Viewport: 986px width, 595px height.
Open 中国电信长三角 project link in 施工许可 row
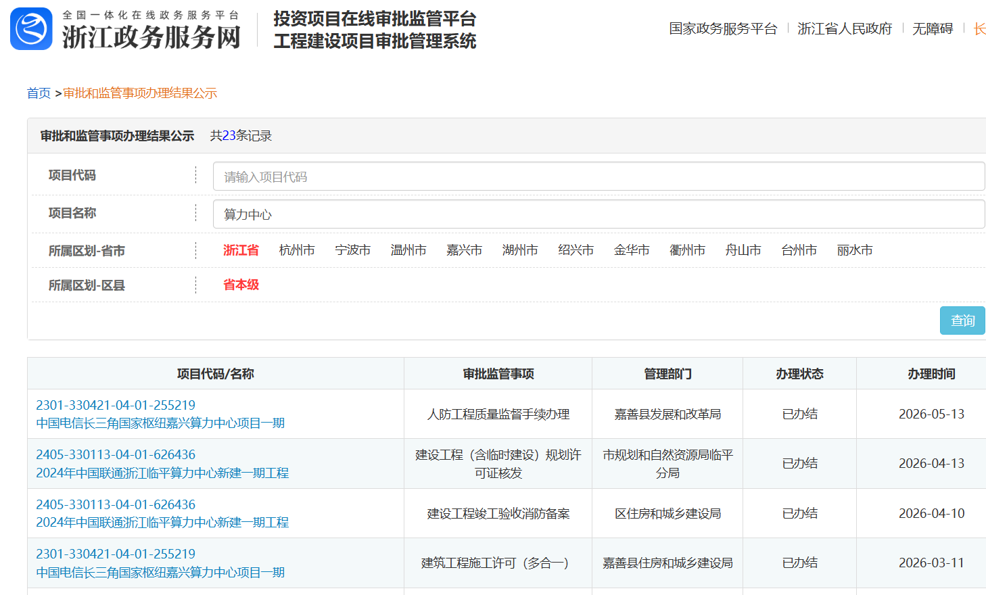coord(160,572)
